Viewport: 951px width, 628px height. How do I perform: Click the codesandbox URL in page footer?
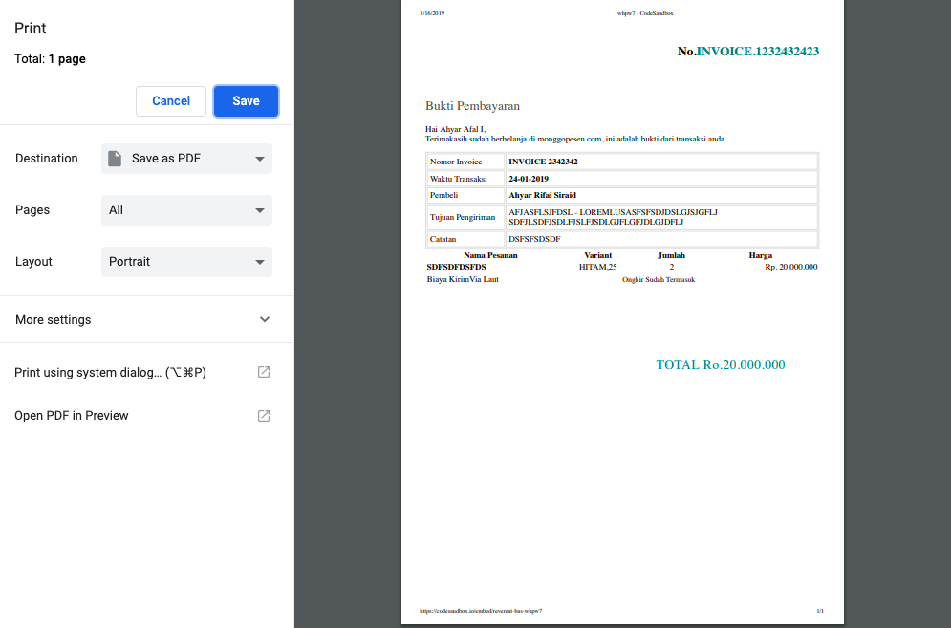[481, 611]
